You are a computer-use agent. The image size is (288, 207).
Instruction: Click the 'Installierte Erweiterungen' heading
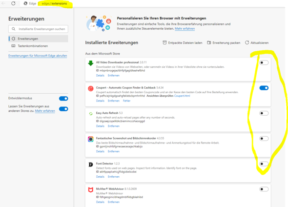(x=112, y=42)
